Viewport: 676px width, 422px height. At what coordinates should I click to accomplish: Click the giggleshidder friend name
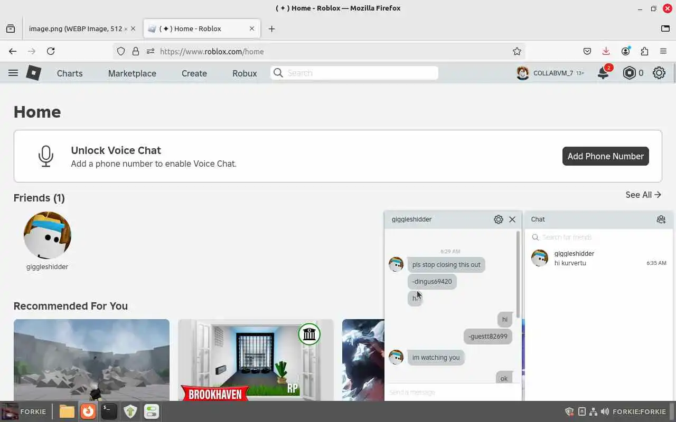point(48,267)
